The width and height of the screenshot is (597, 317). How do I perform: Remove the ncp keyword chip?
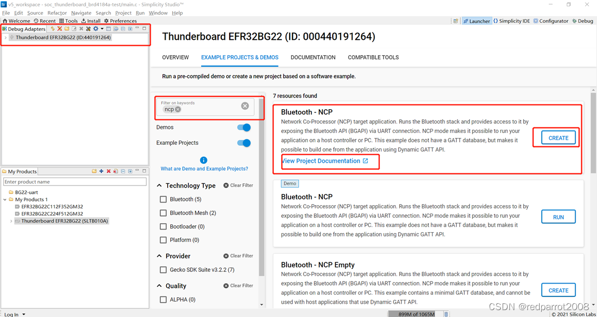(x=178, y=109)
